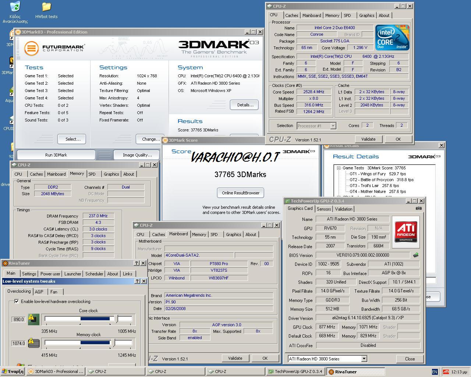
Task: Click the GPU-Z title bar icon
Action: pos(288,201)
